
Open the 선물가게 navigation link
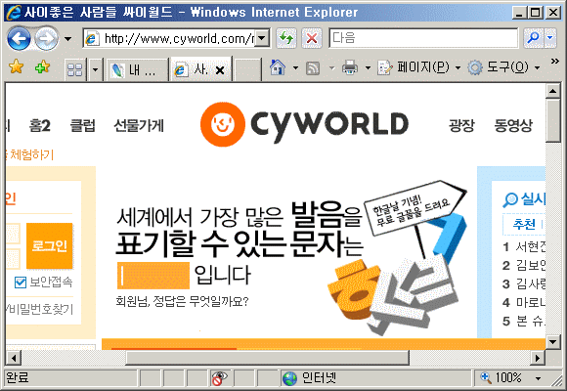139,125
